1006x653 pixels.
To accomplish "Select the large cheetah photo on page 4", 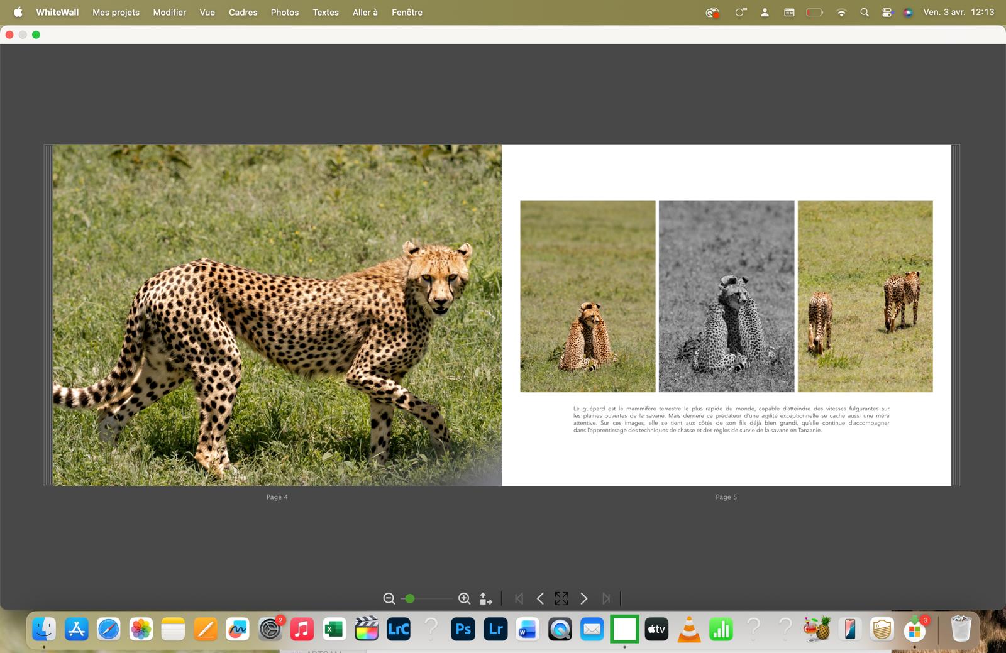I will (277, 314).
